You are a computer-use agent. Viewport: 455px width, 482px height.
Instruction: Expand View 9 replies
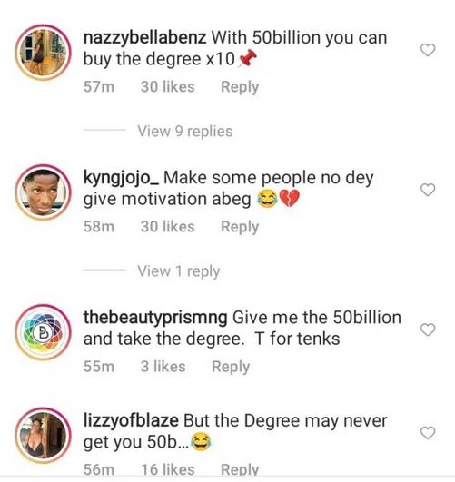point(185,132)
